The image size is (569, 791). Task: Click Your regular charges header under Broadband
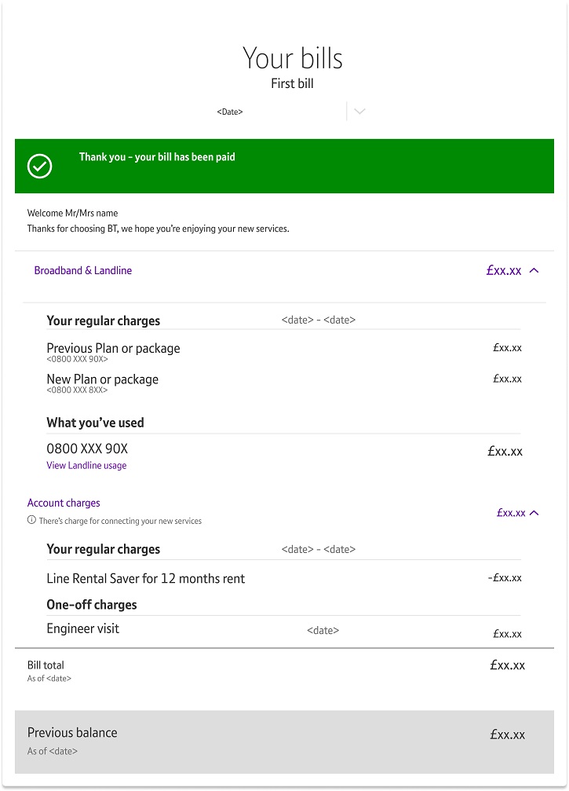(x=103, y=320)
